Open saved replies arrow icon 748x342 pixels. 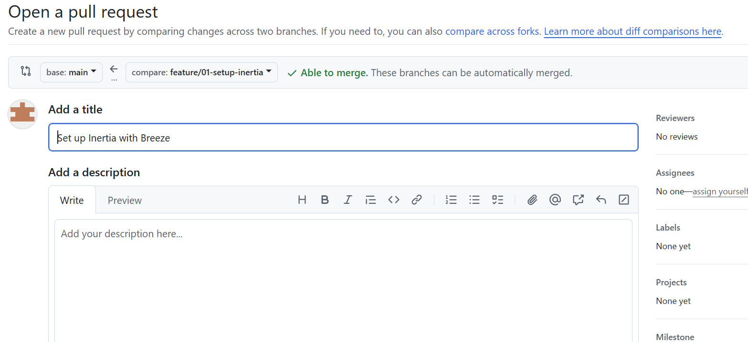coord(601,200)
